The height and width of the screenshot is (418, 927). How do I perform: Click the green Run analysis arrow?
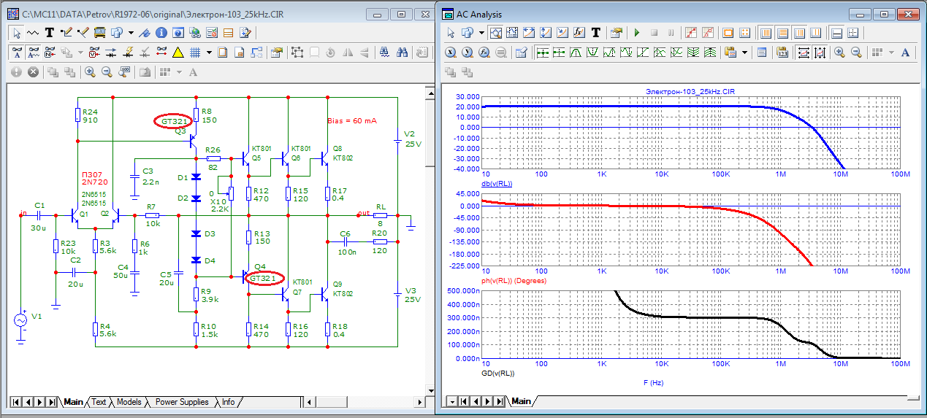point(636,33)
